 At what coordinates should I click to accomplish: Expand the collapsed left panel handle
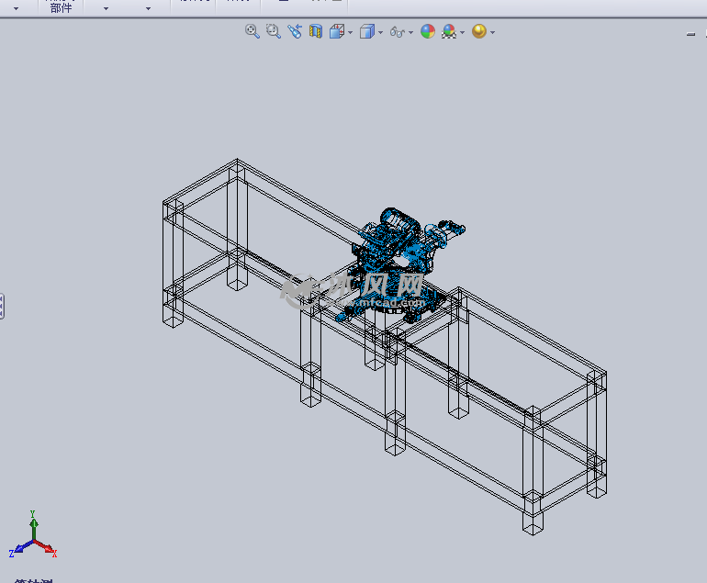click(3, 306)
